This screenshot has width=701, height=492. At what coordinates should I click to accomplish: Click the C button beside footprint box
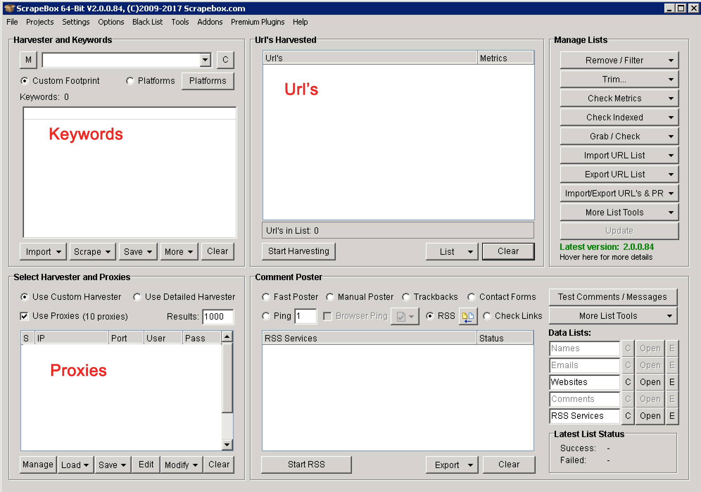point(226,60)
